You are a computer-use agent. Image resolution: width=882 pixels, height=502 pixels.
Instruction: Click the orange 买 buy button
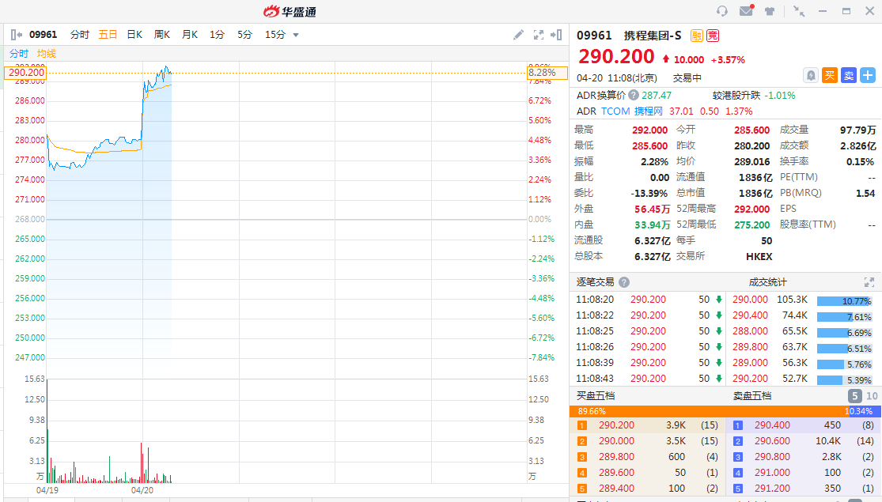point(830,75)
